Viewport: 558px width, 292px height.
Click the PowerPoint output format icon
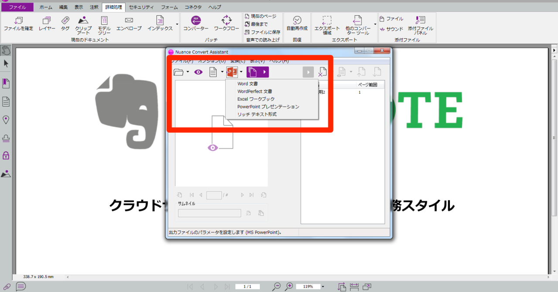[232, 72]
